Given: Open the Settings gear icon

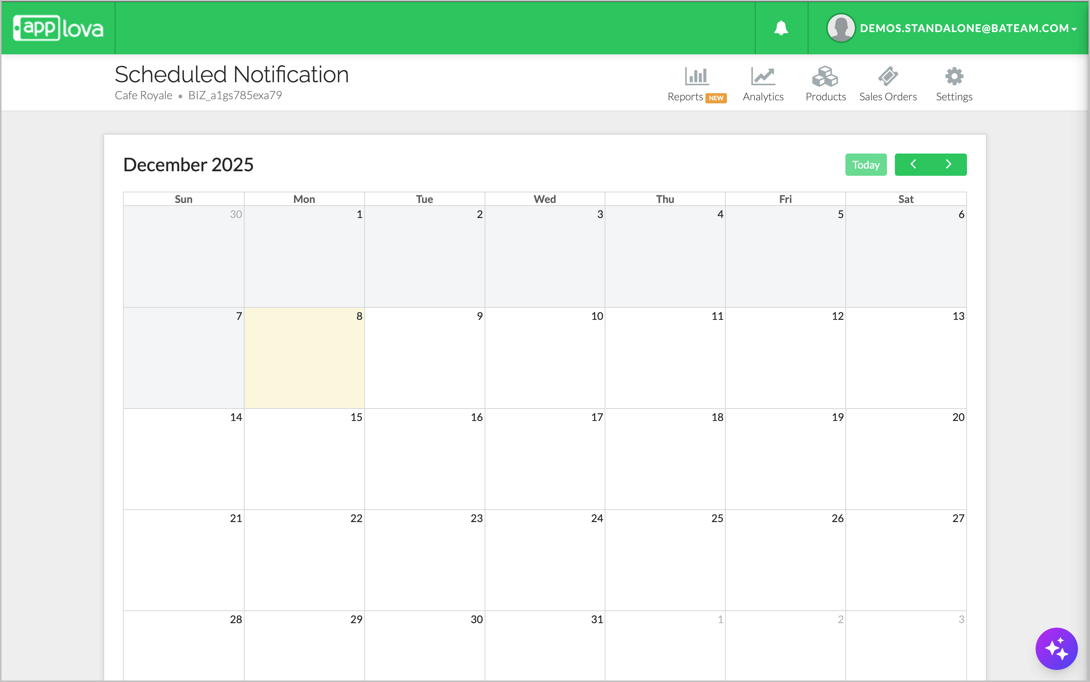Looking at the screenshot, I should [954, 76].
